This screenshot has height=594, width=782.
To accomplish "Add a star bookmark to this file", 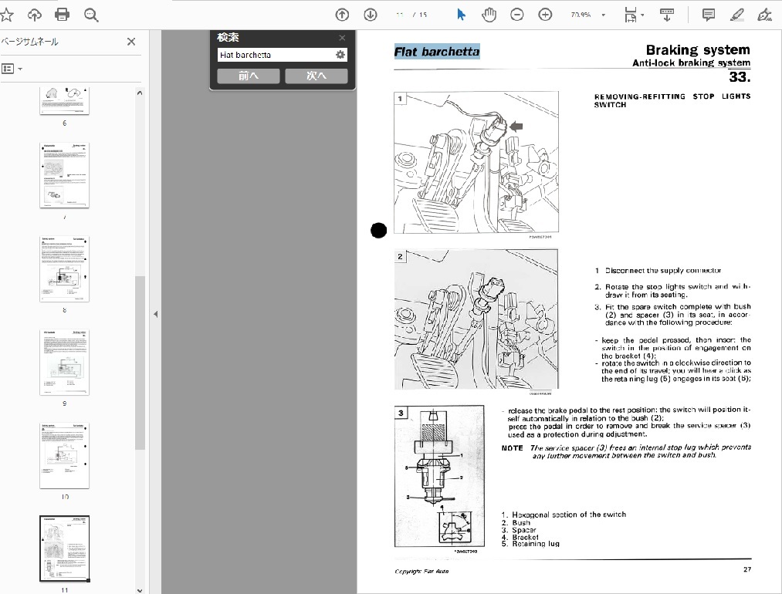I will [x=6, y=15].
